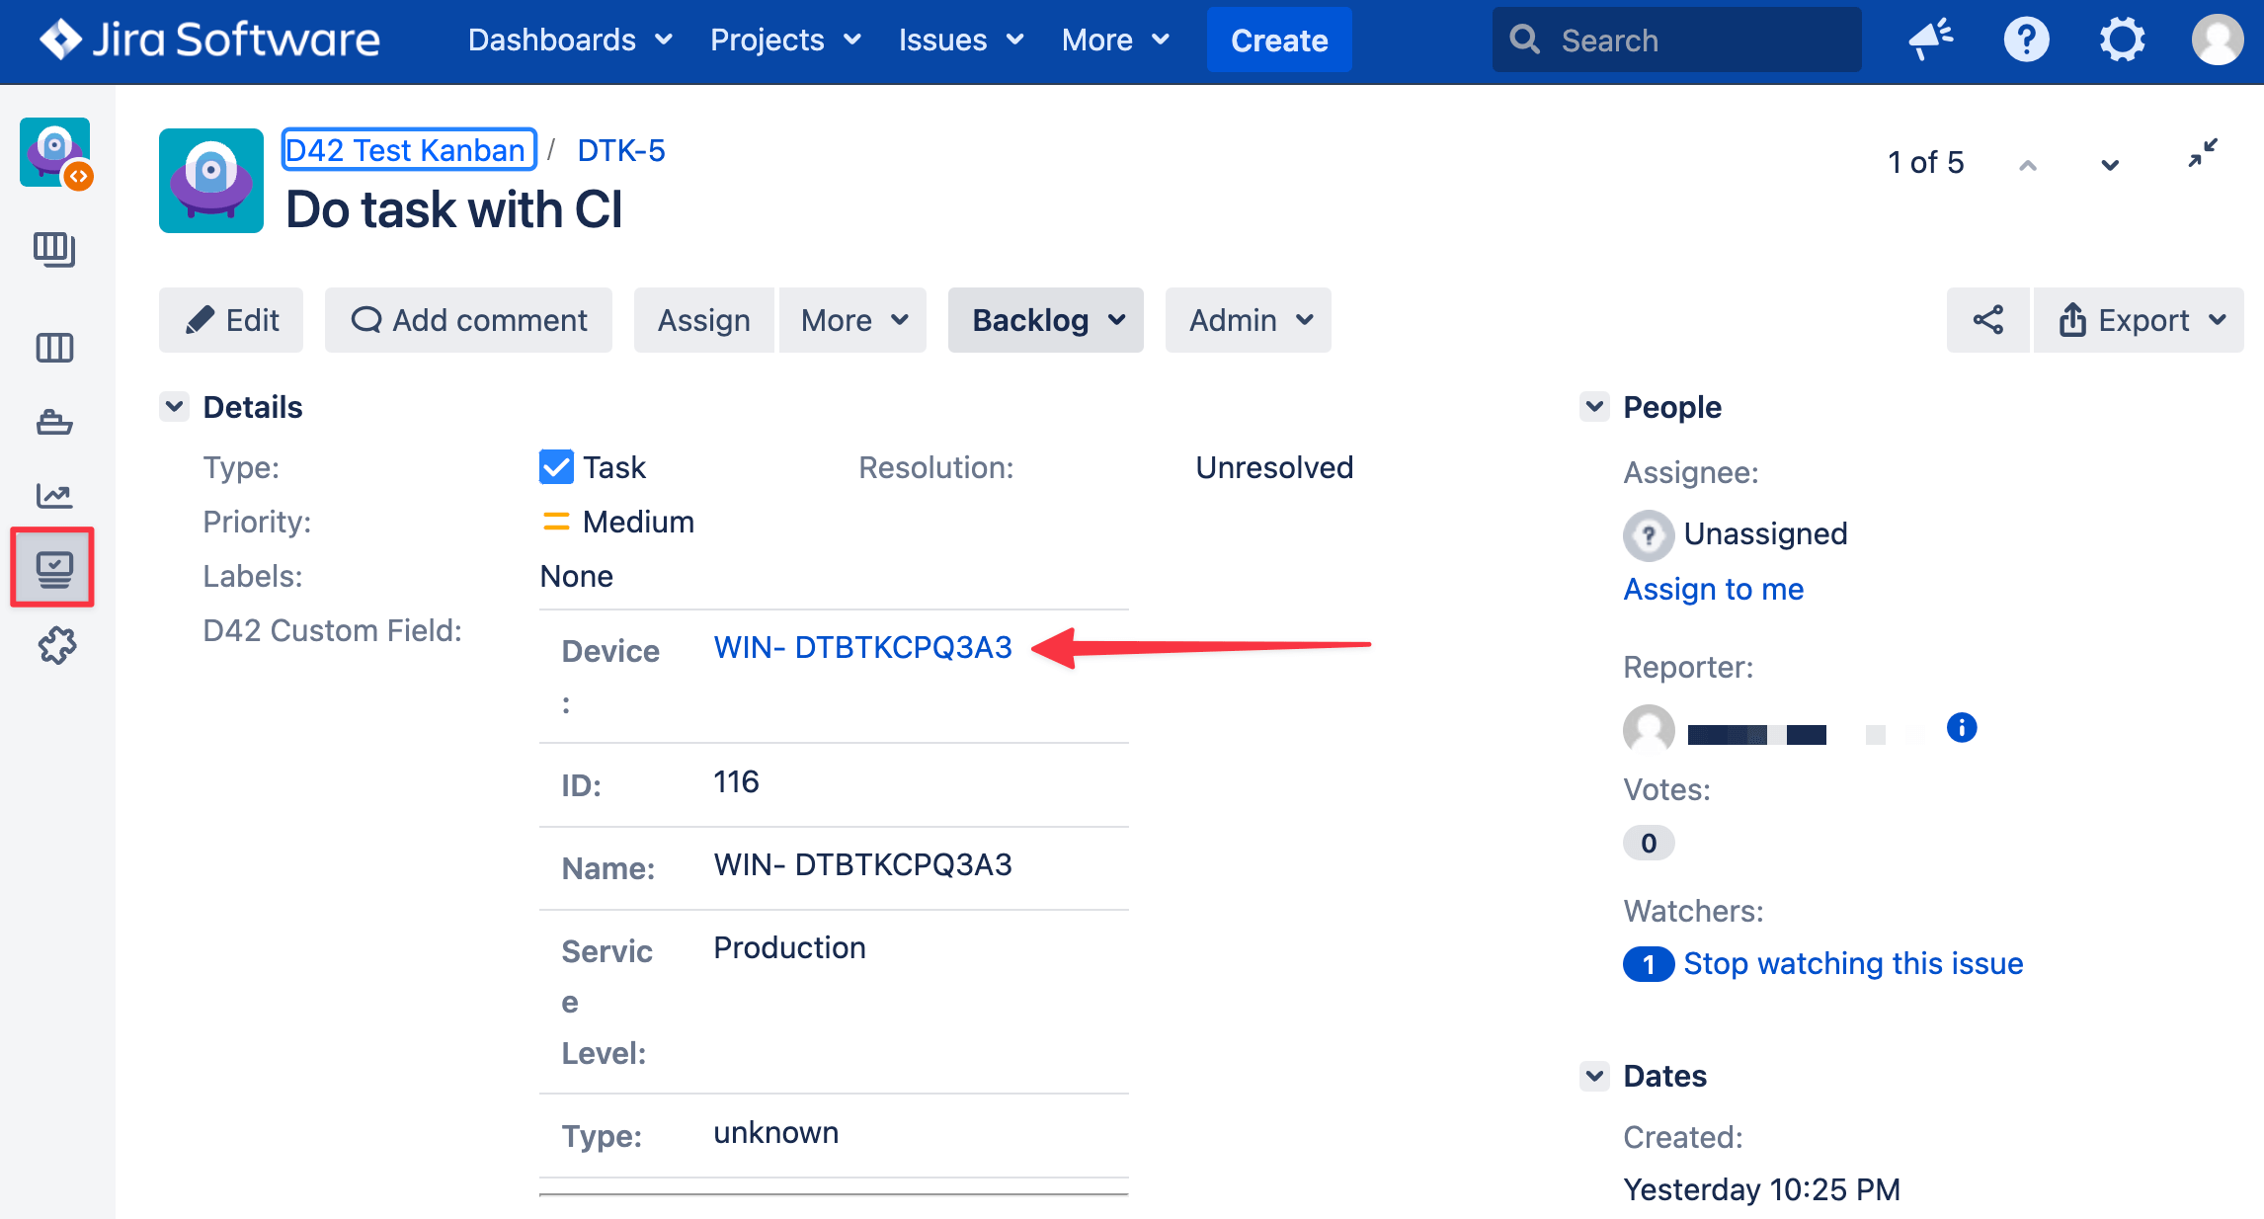This screenshot has height=1219, width=2264.
Task: Open Jira settings gear icon
Action: (2121, 41)
